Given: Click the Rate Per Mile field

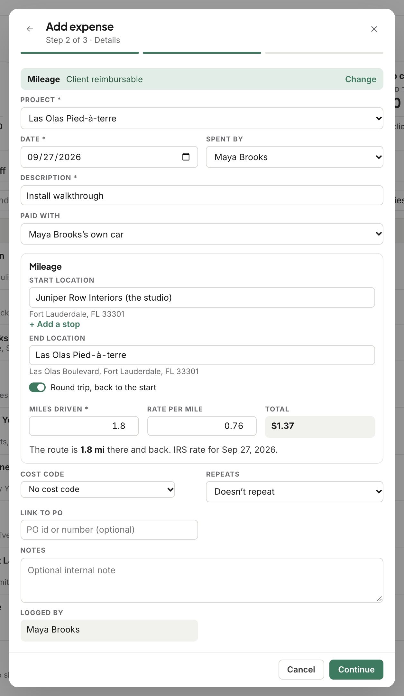Looking at the screenshot, I should tap(202, 426).
